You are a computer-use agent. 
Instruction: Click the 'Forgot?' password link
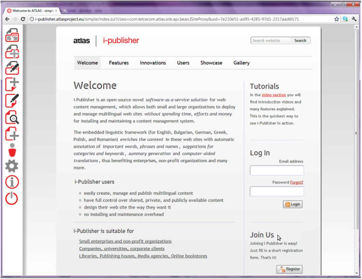coord(297,182)
